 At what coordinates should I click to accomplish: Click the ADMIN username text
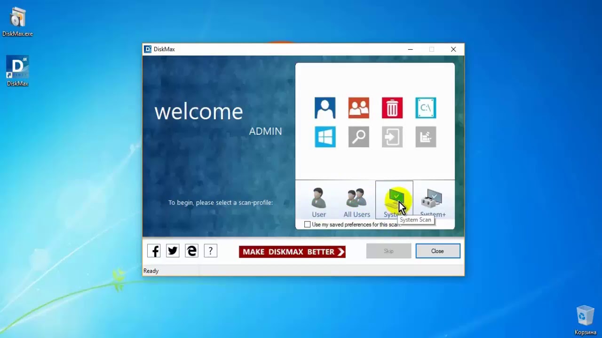click(265, 131)
